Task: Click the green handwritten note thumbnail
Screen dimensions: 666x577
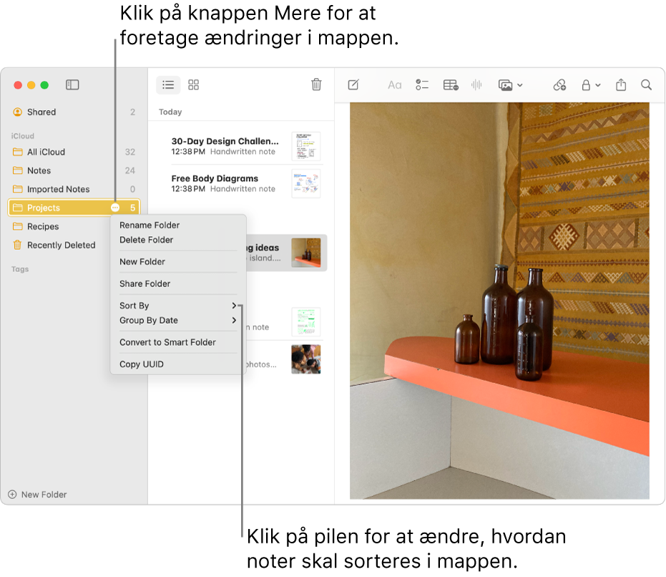Action: click(x=306, y=322)
